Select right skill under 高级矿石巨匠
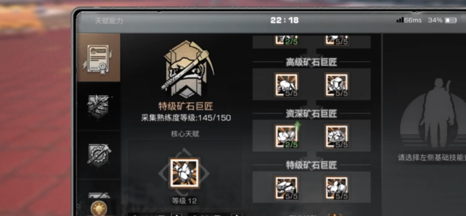 pos(337,85)
